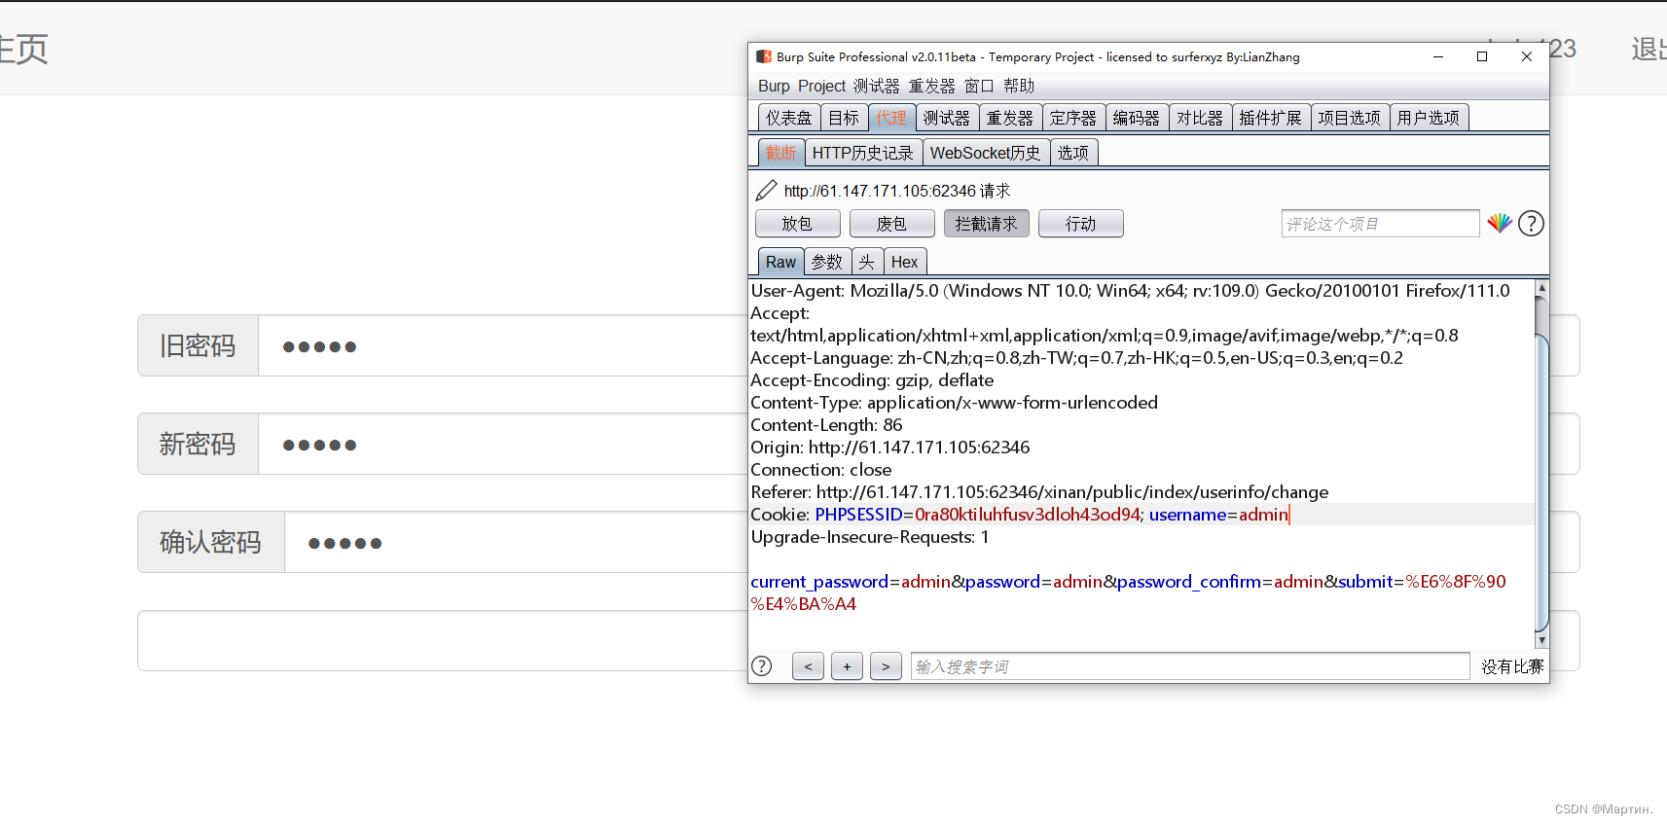The image size is (1667, 825).
Task: Click the Cookie header line in request
Action: tap(1019, 515)
